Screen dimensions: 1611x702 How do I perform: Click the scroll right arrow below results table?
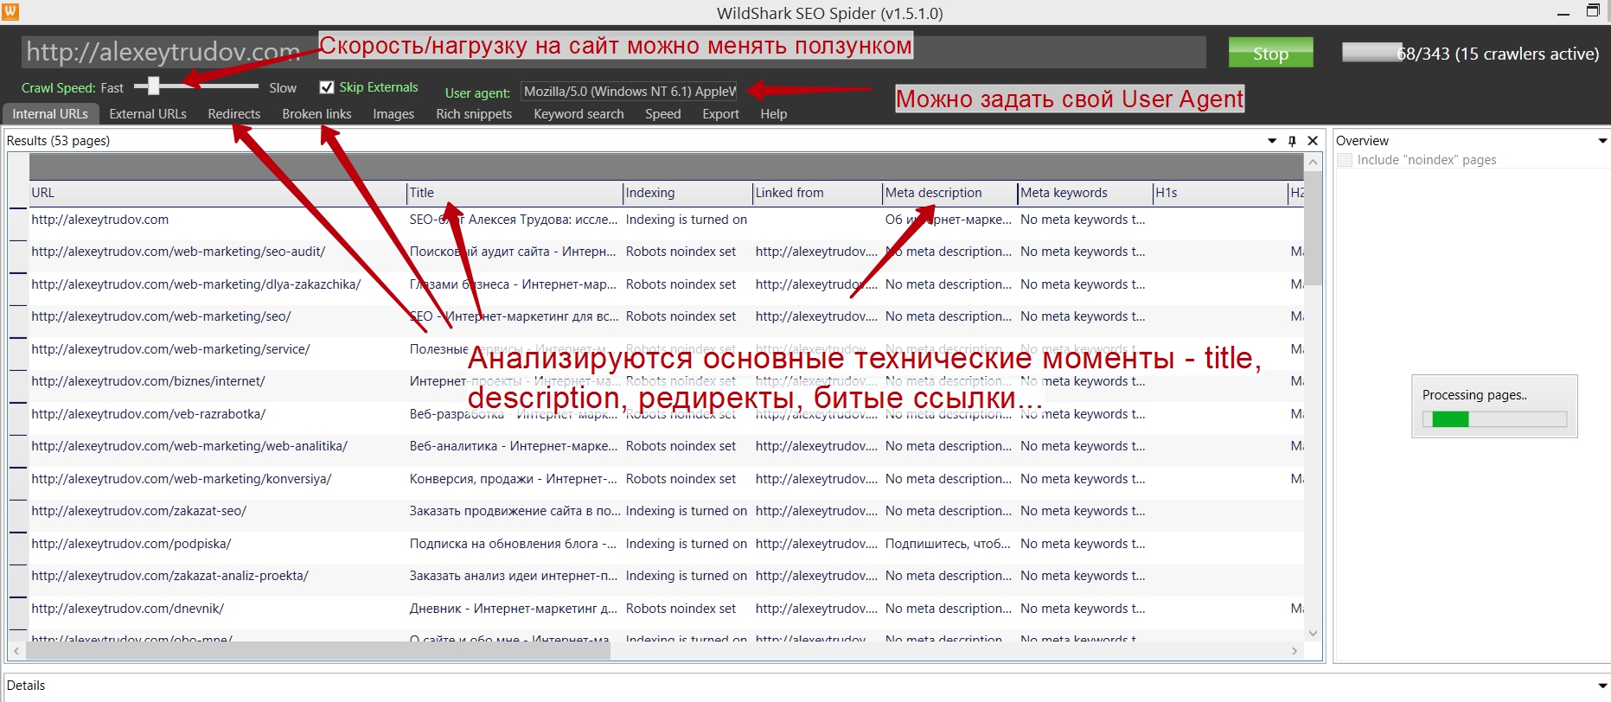[x=1295, y=651]
